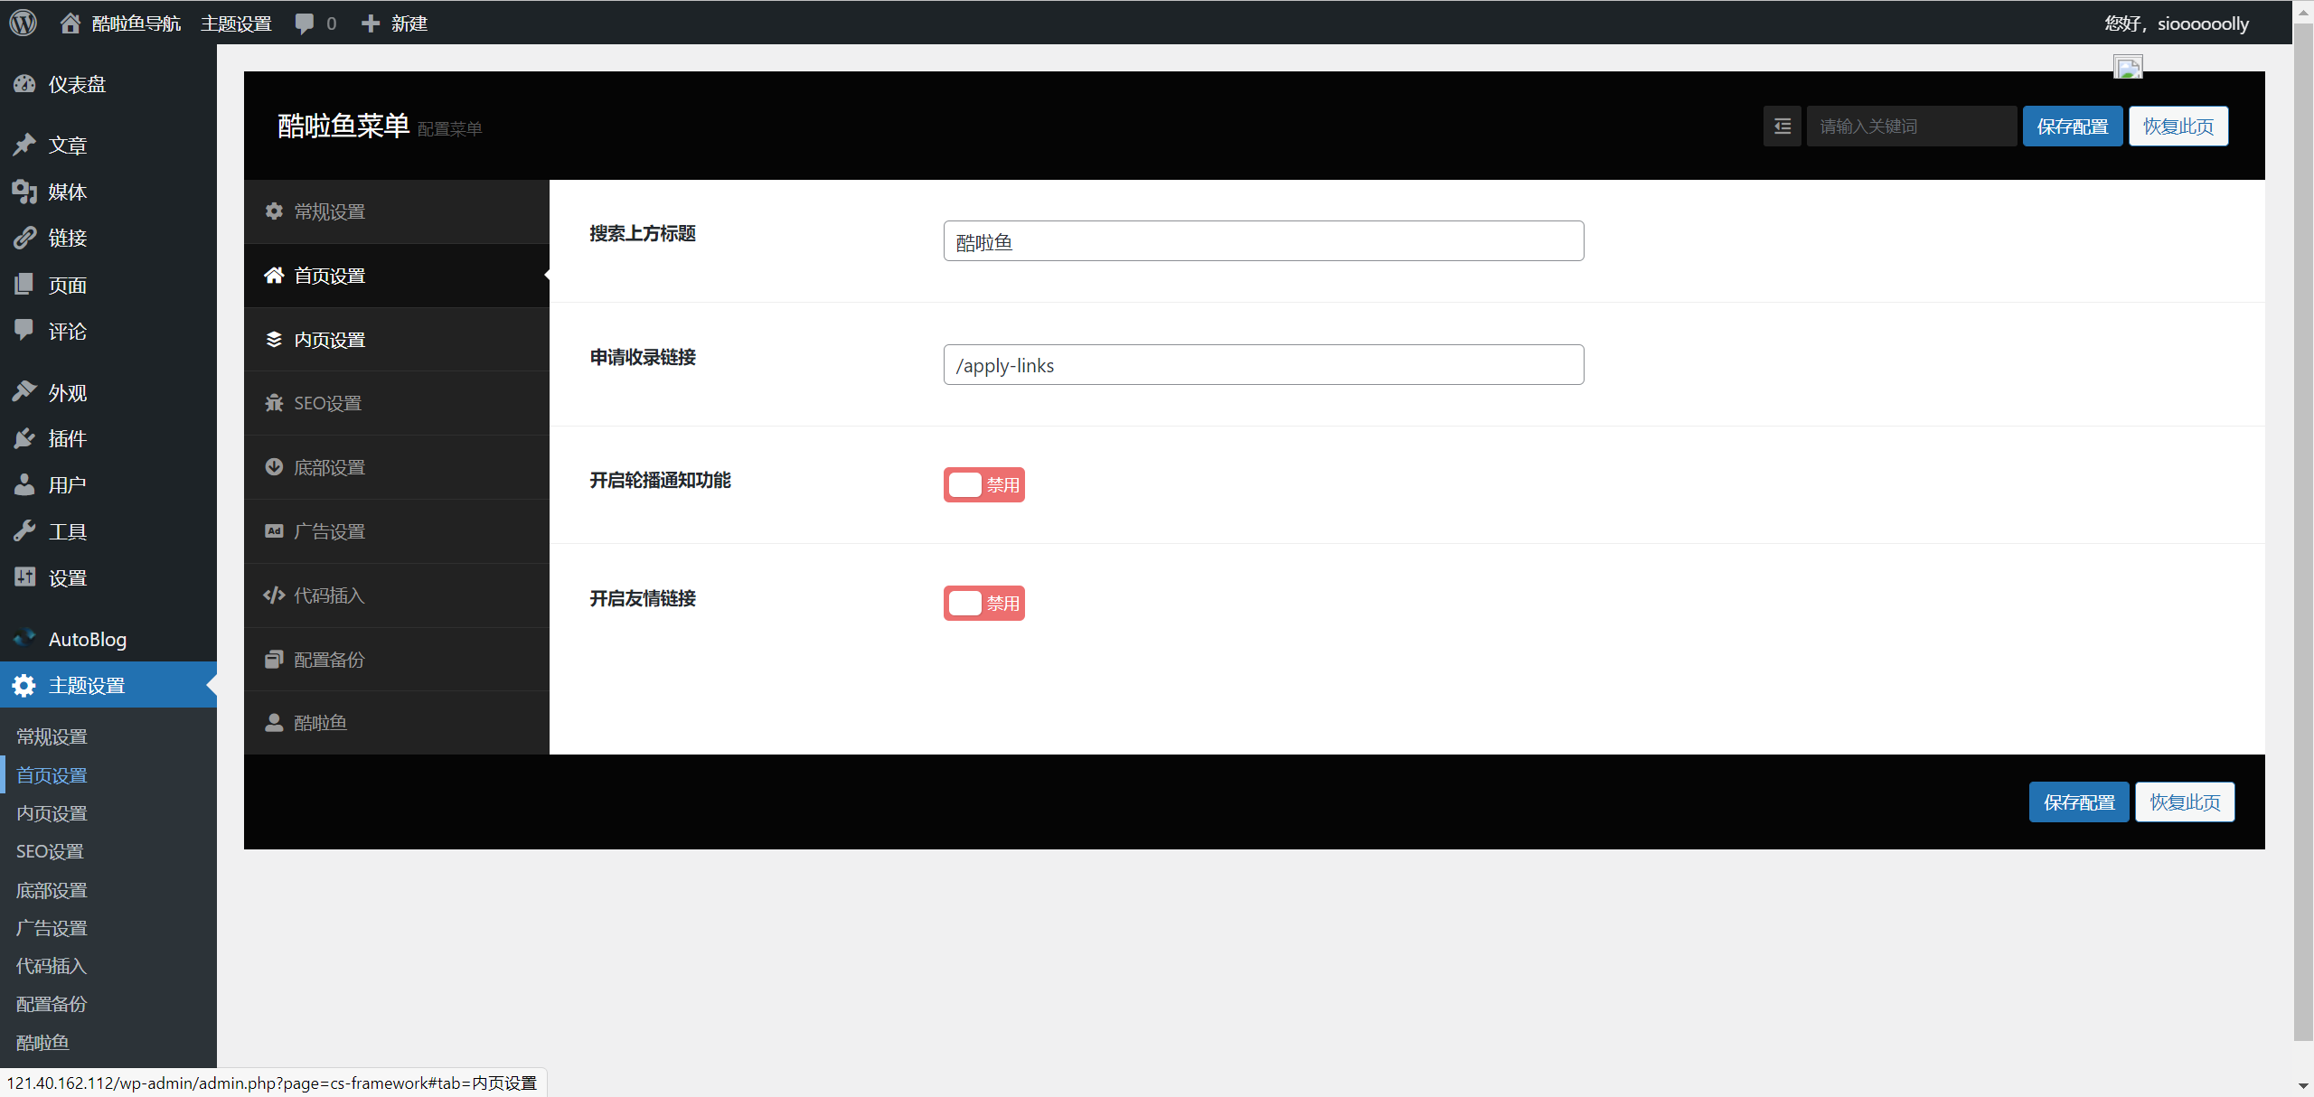
Task: Enable the 开启轮播通知功能 switch
Action: pos(983,484)
